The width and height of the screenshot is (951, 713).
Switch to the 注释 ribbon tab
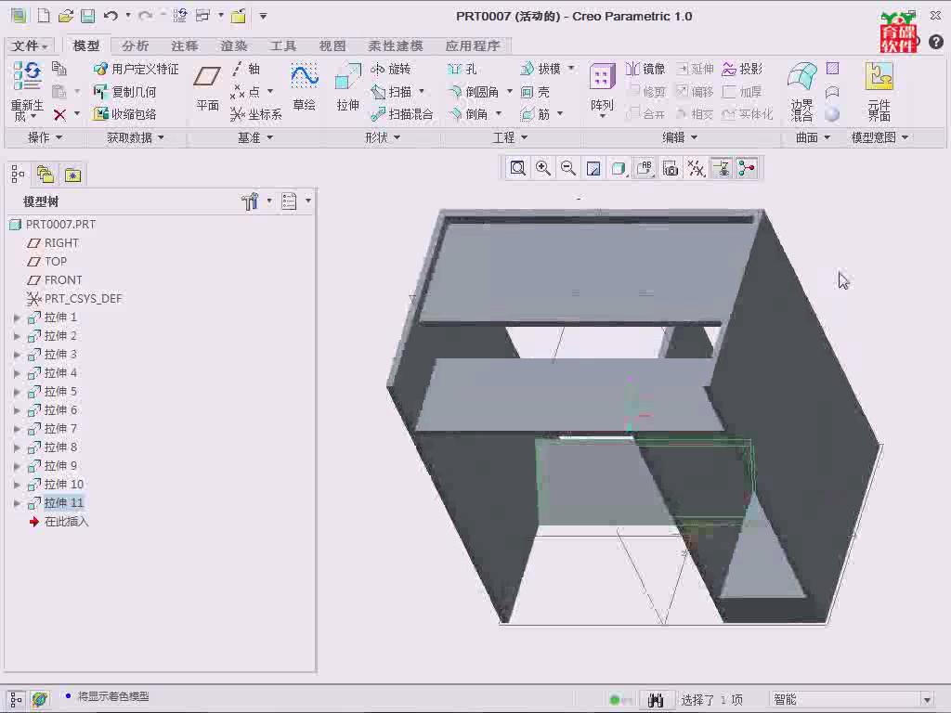tap(185, 46)
